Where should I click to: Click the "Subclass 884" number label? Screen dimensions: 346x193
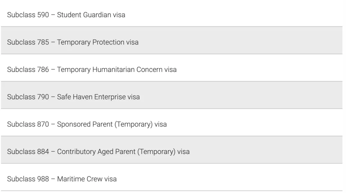click(28, 151)
